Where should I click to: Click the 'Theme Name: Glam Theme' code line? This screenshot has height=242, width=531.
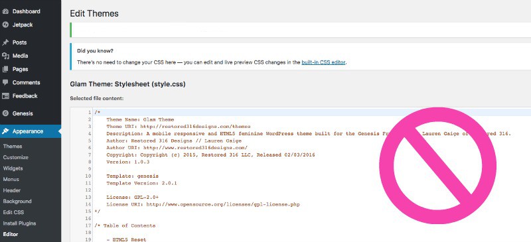(140, 119)
